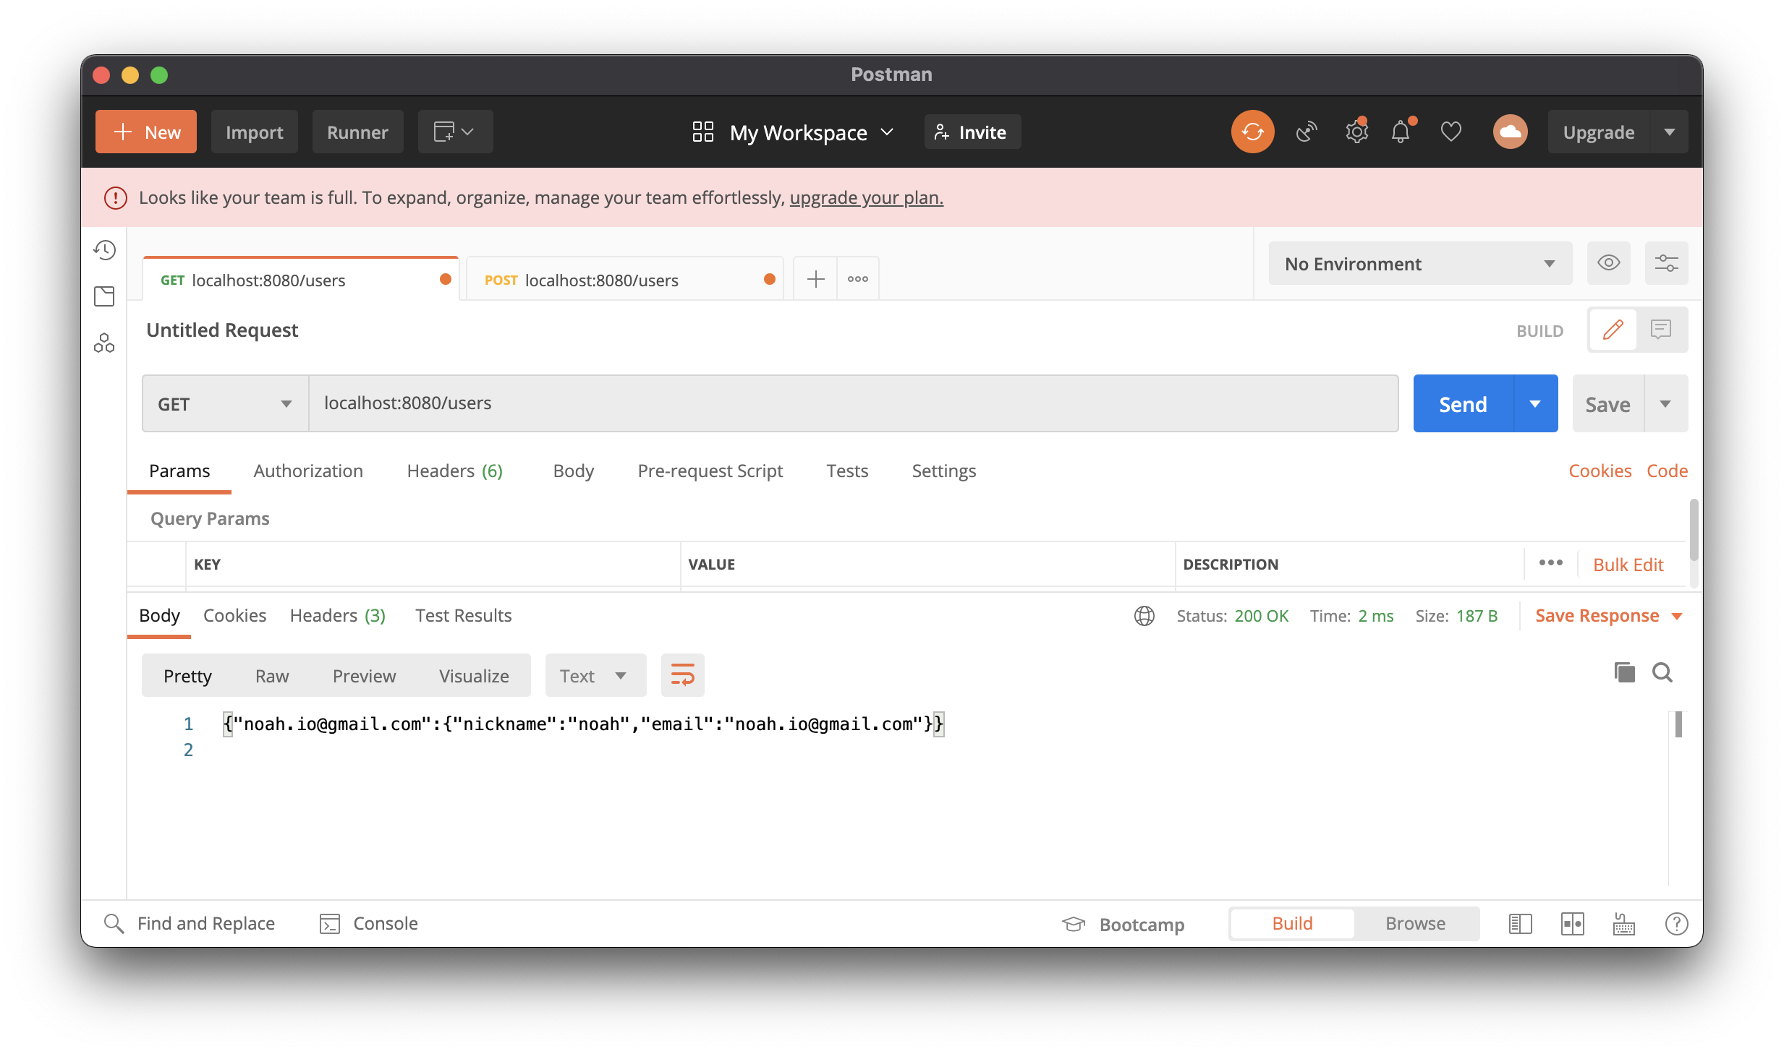This screenshot has width=1784, height=1054.
Task: Open the keyboard shortcuts icon
Action: click(x=1623, y=923)
